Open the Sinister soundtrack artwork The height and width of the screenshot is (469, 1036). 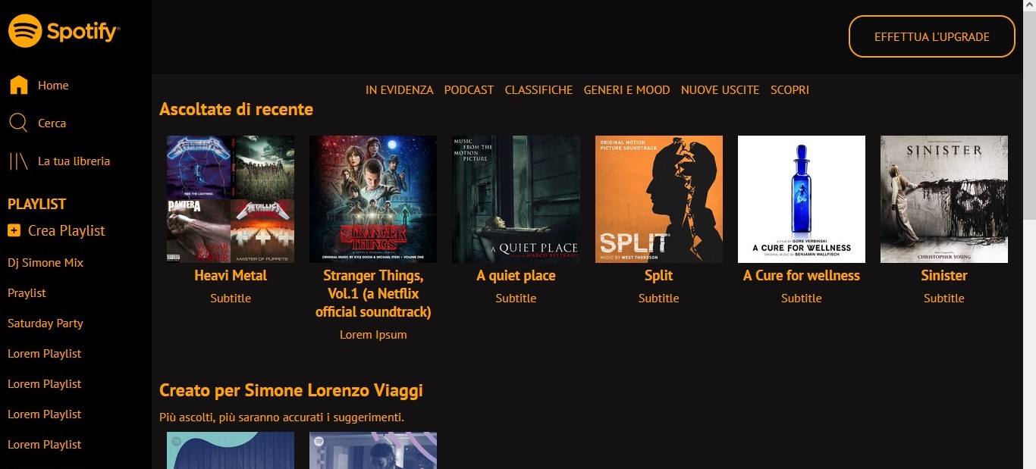[944, 199]
